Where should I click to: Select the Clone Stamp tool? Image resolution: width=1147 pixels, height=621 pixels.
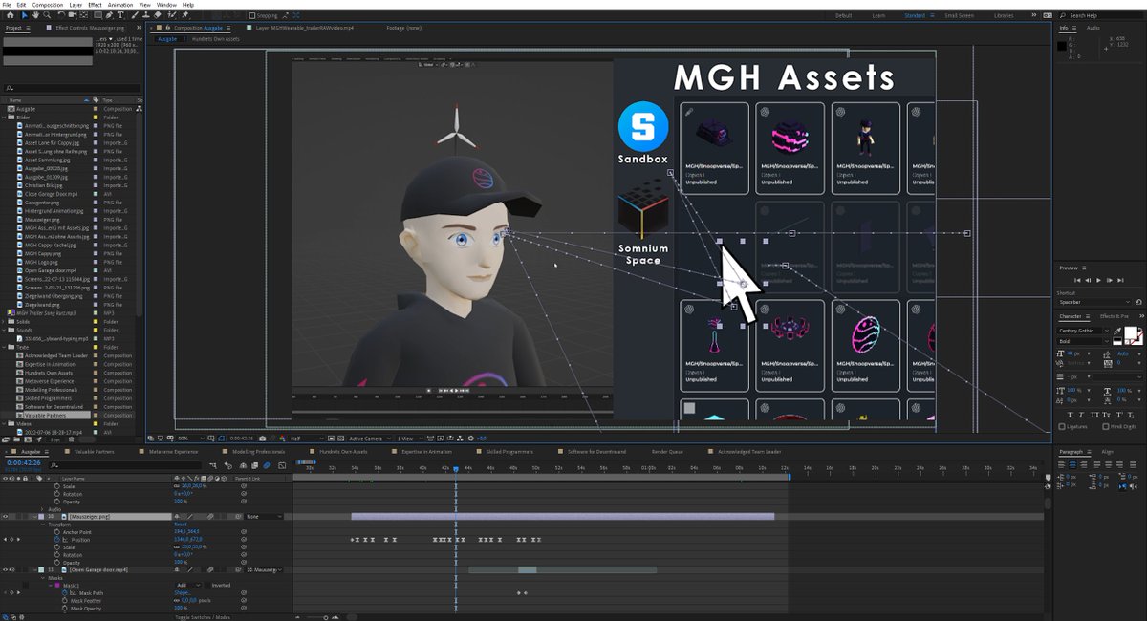tap(145, 15)
